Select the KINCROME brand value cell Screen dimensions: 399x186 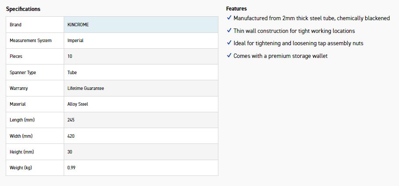pos(141,25)
